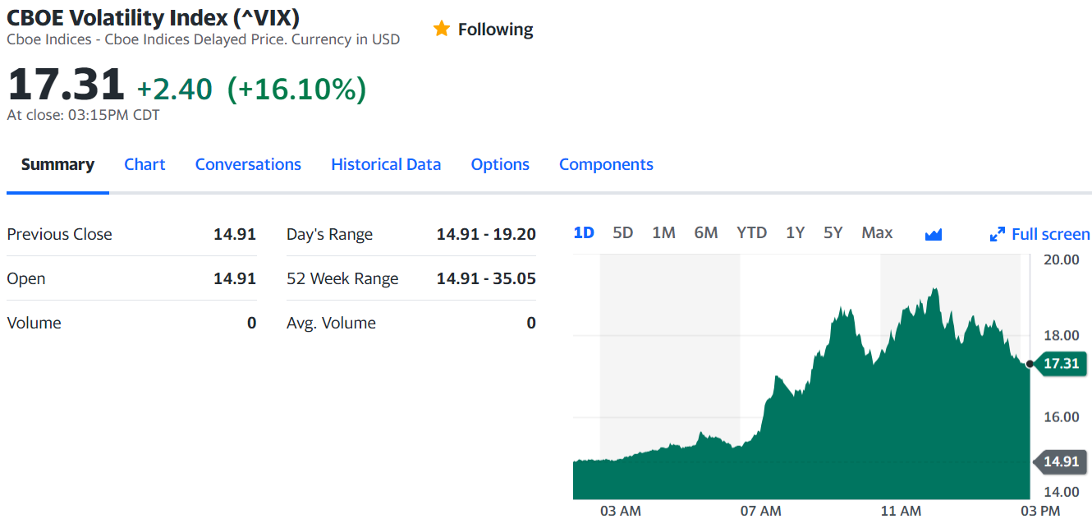Image resolution: width=1092 pixels, height=519 pixels.
Task: Switch to the Chart tab
Action: pyautogui.click(x=145, y=164)
